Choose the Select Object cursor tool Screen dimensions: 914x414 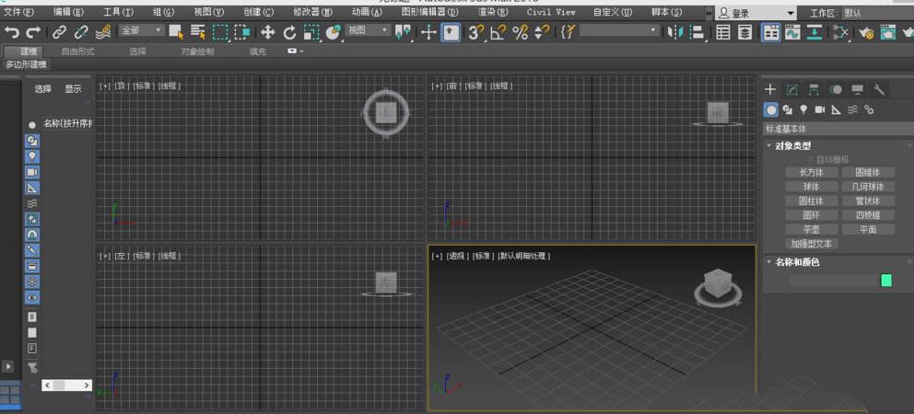[x=176, y=32]
